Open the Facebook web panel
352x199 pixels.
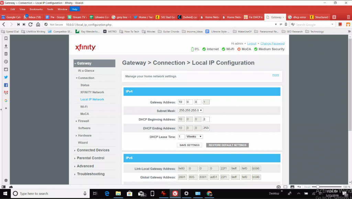tap(6, 85)
